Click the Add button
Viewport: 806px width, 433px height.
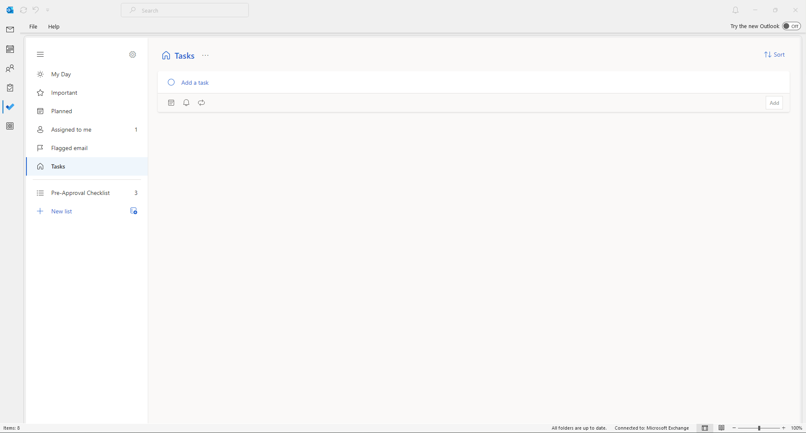[x=774, y=103]
